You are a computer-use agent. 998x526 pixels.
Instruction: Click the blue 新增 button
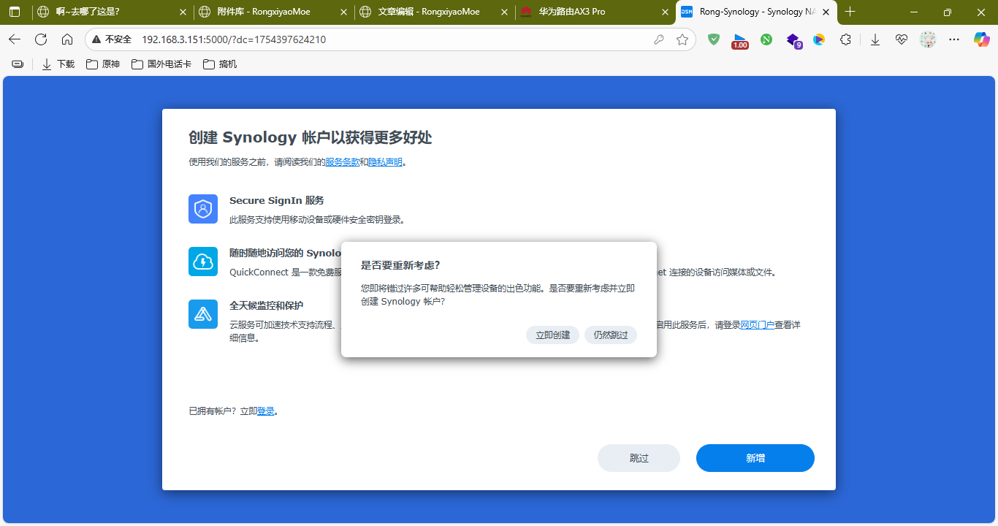755,458
